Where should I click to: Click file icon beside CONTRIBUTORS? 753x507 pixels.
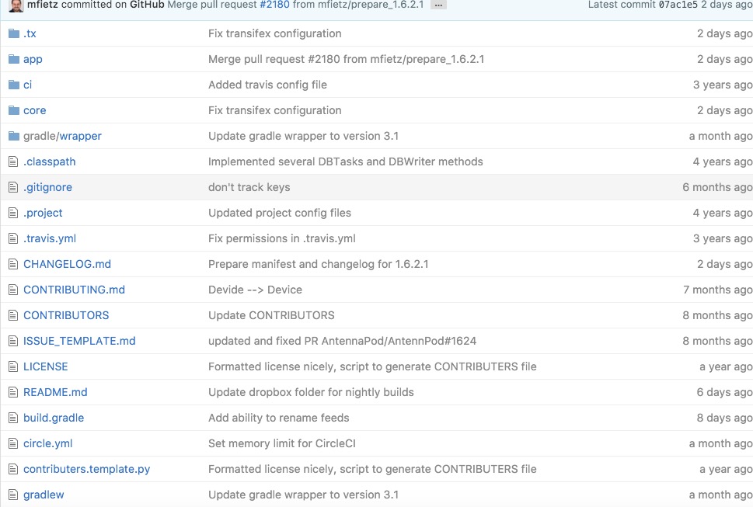pyautogui.click(x=13, y=316)
